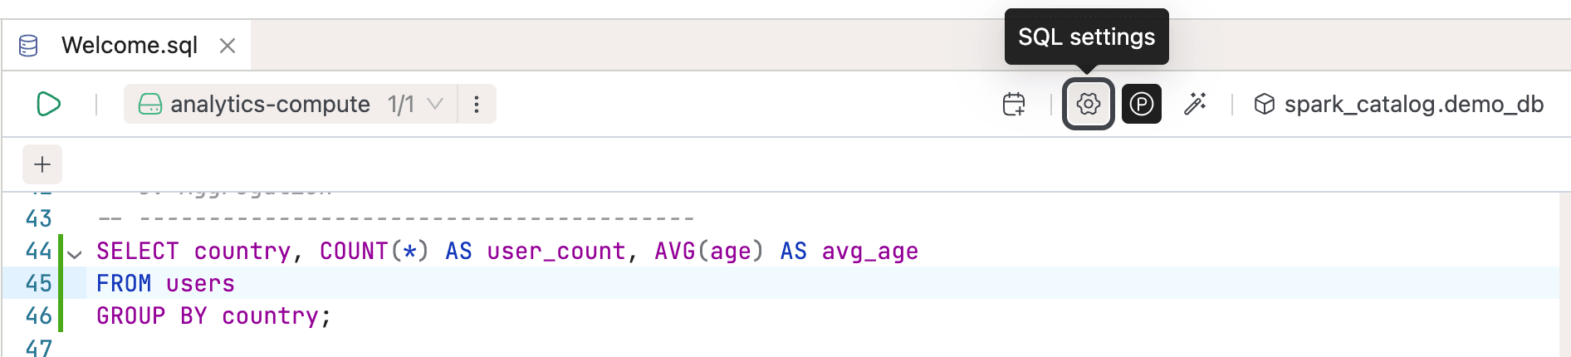Switch to the Welcome.sql tab
This screenshot has height=357, width=1571.
coord(130,45)
